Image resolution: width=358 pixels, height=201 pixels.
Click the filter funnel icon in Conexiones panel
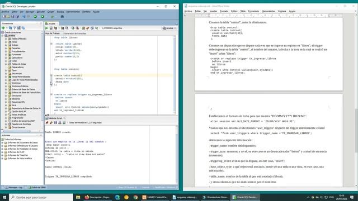tap(15, 28)
